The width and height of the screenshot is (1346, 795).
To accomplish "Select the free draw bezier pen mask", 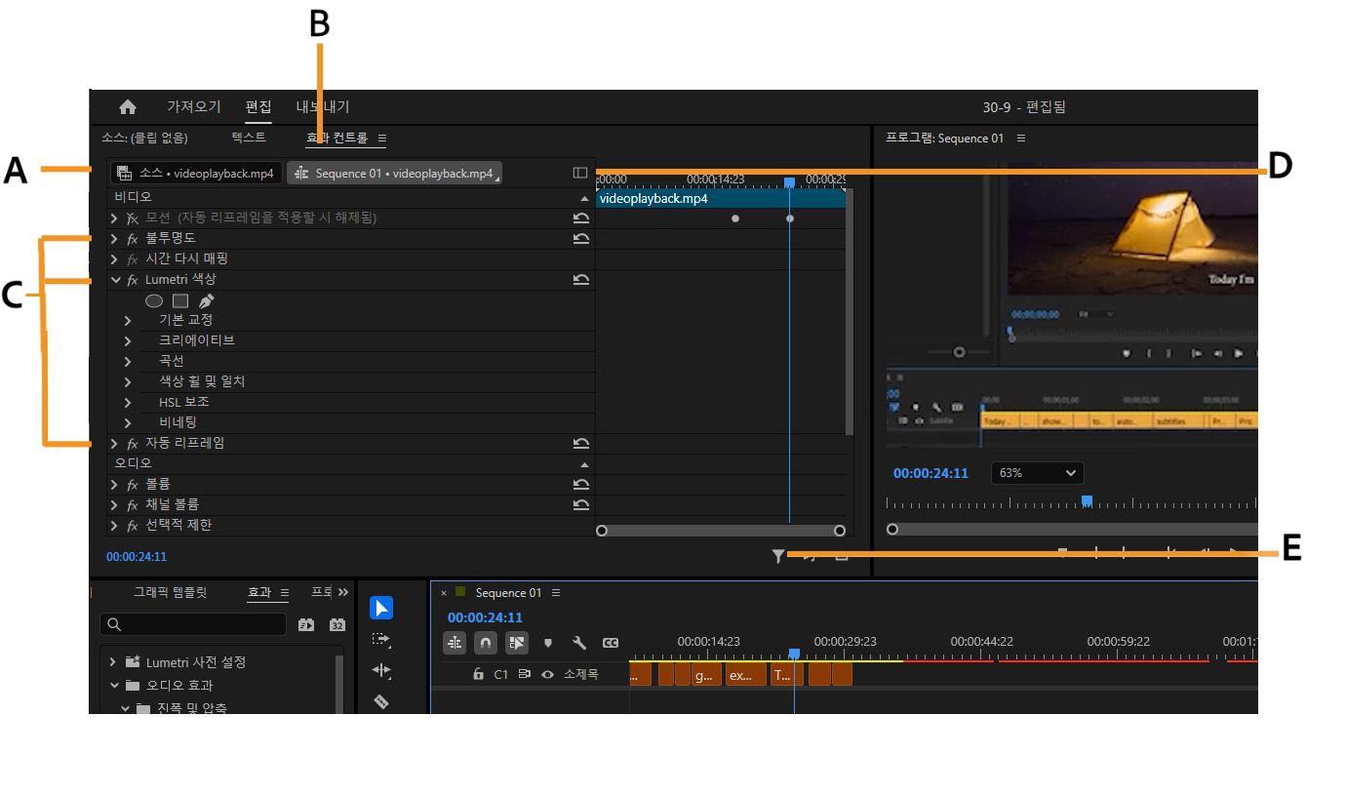I will click(206, 301).
